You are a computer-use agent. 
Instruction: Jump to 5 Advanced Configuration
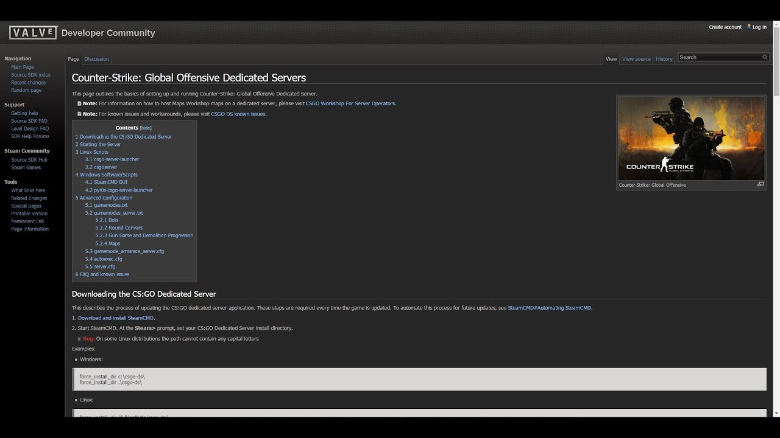[x=104, y=198]
